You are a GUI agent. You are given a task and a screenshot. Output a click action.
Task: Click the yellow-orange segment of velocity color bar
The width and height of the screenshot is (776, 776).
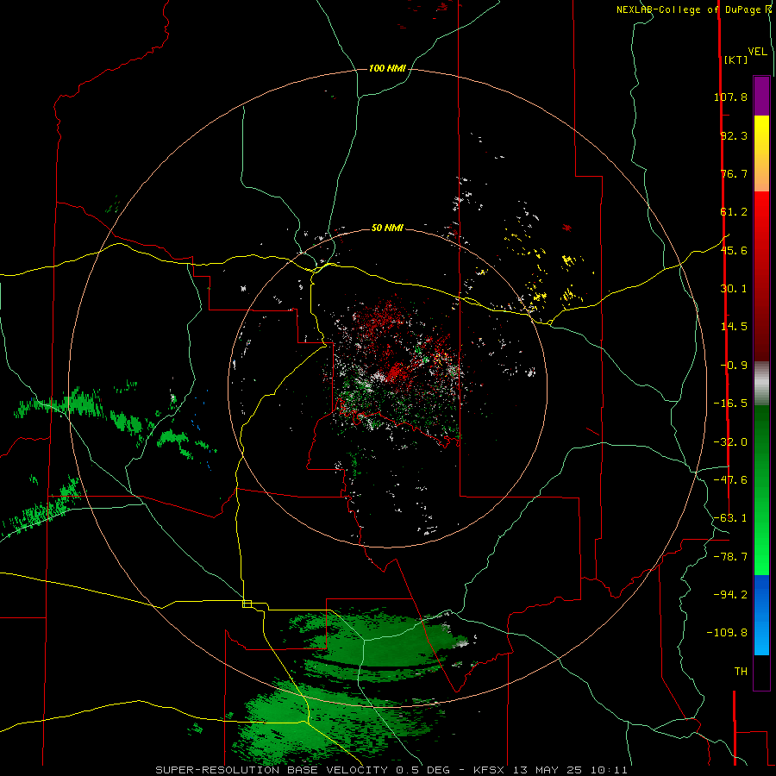(761, 153)
